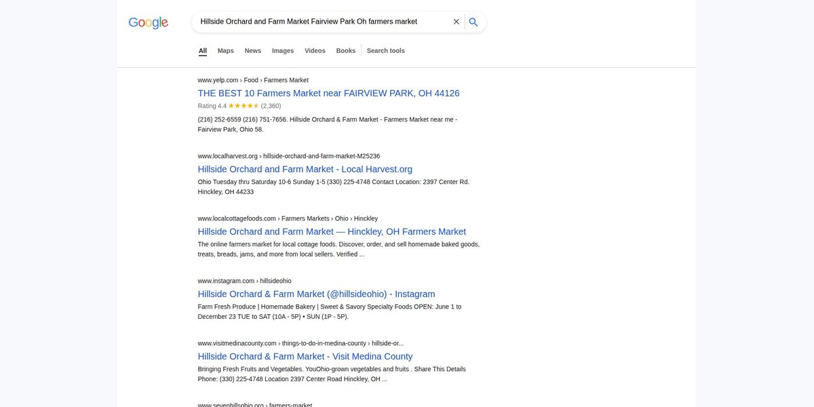Viewport: 814px width, 407px height.
Task: Select the Books tab
Action: 346,51
